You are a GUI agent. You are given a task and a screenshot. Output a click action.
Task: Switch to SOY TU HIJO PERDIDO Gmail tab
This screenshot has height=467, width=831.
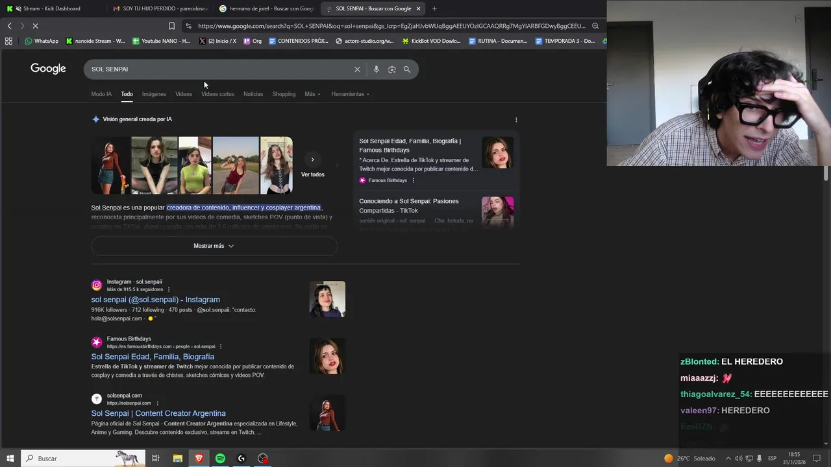pyautogui.click(x=160, y=8)
